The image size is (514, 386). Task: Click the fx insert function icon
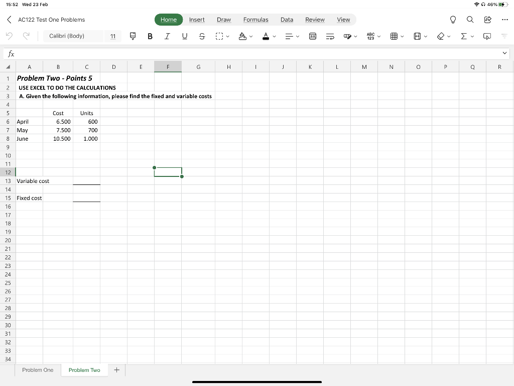(x=11, y=53)
